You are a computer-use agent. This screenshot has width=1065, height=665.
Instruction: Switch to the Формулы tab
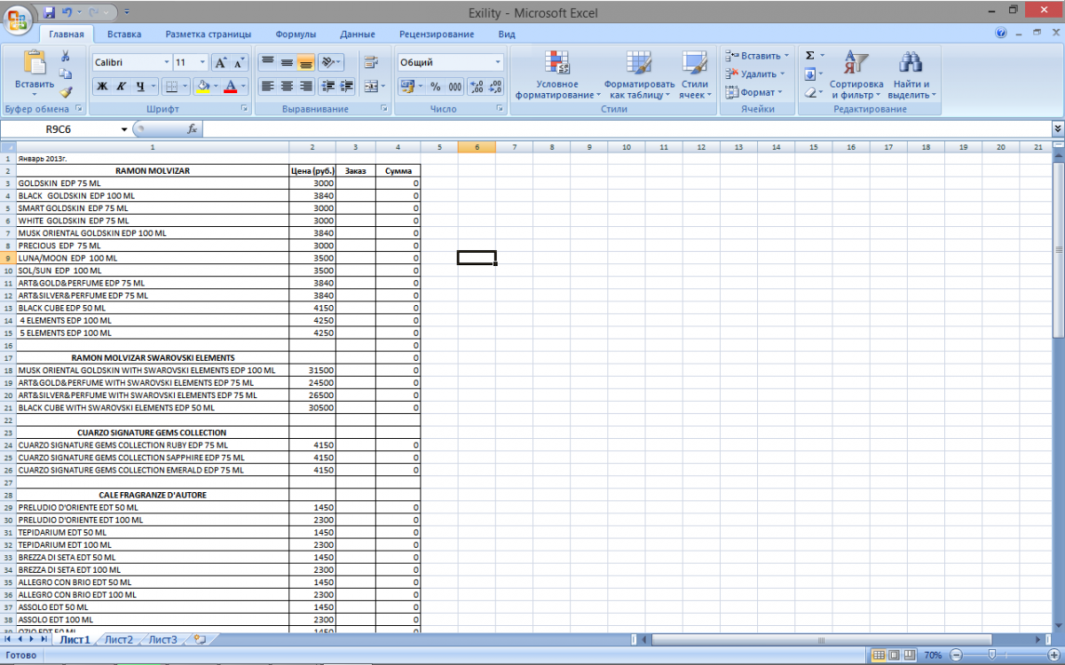296,35
